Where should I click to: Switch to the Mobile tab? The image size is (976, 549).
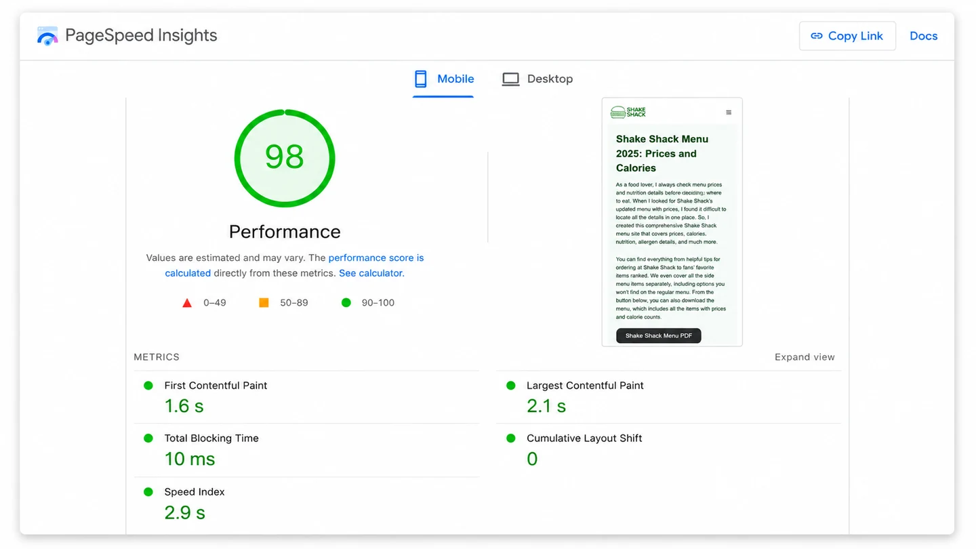(x=443, y=79)
